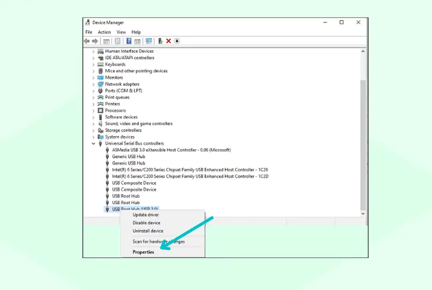The image size is (432, 290).
Task: Collapse the Universal Serial Bus controllers node
Action: [x=93, y=144]
